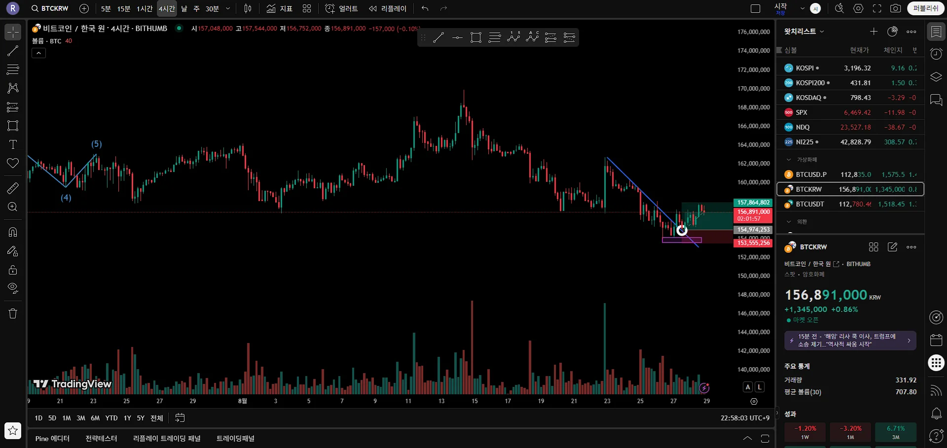Open the news headline about 리사 쿡
The height and width of the screenshot is (448, 947).
tap(850, 341)
